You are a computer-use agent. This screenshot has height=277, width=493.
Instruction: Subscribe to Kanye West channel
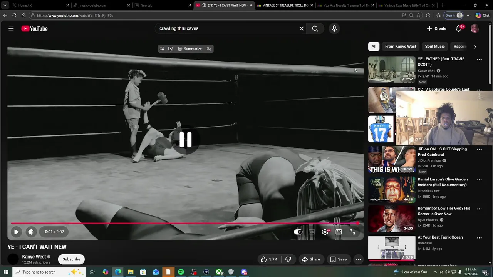(x=71, y=259)
